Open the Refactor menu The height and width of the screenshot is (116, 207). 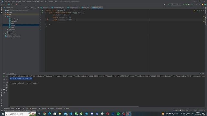[x=29, y=2]
